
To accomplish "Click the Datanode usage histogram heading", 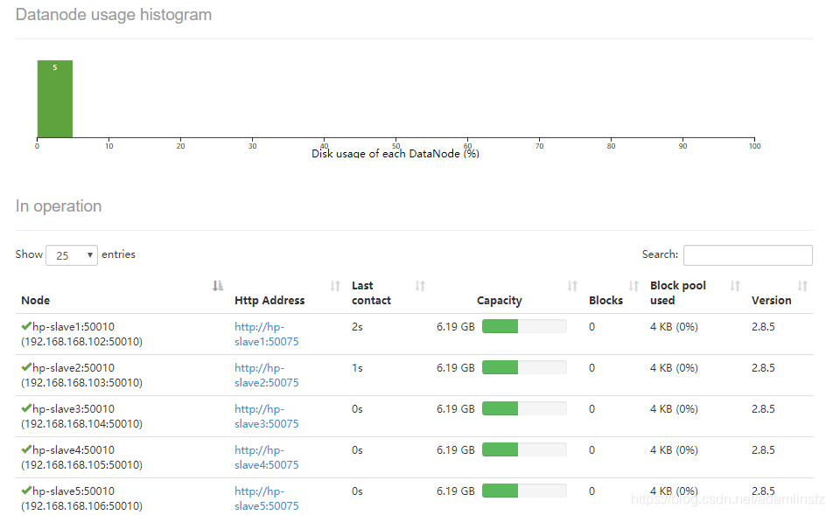I will pos(114,15).
